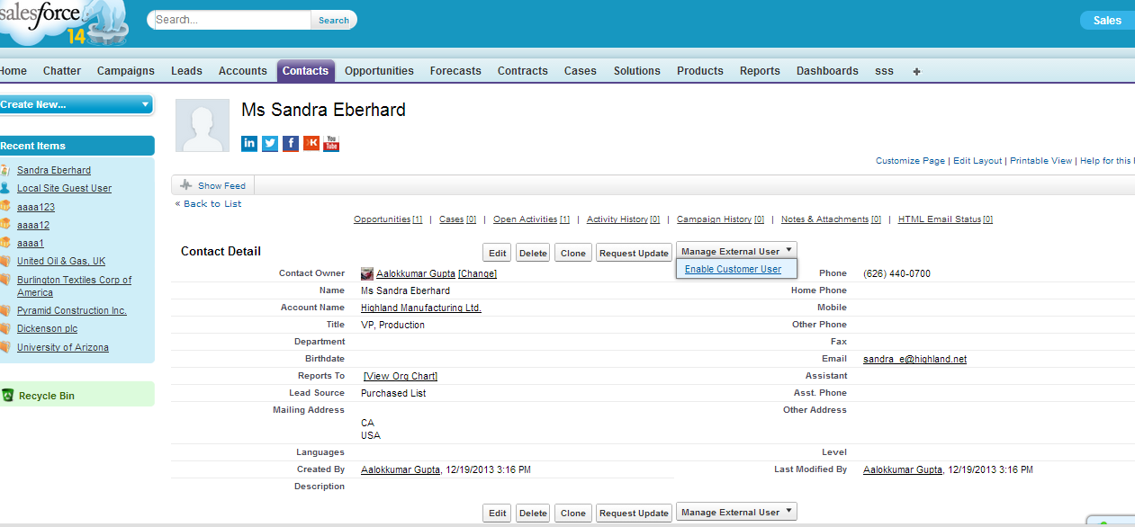Viewport: 1135px width, 527px height.
Task: Click the contact profile photo placeholder
Action: (x=203, y=126)
